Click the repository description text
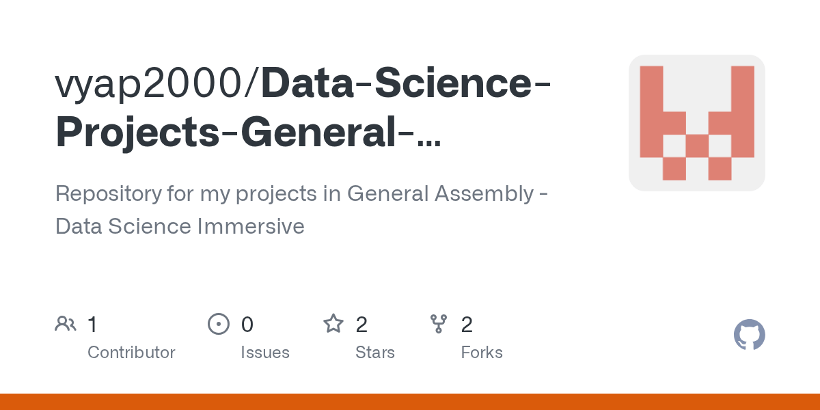Screen dimensions: 820x410 coord(301,194)
